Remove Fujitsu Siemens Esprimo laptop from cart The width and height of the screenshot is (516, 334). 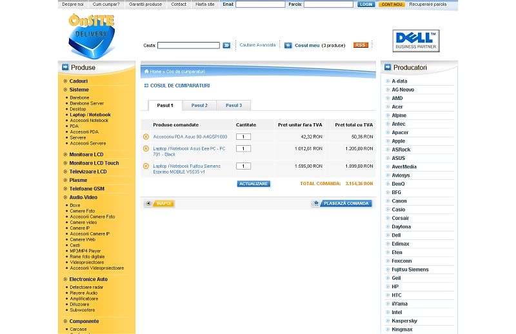pos(146,166)
